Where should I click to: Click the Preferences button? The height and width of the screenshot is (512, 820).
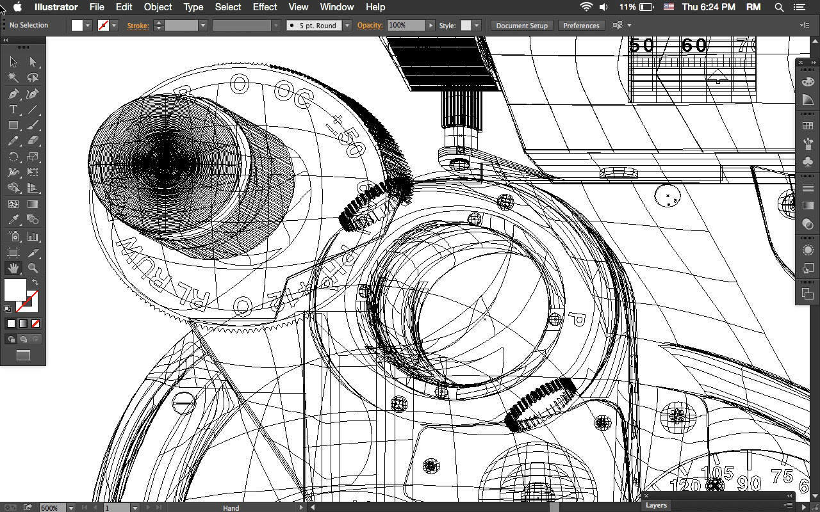pyautogui.click(x=581, y=26)
